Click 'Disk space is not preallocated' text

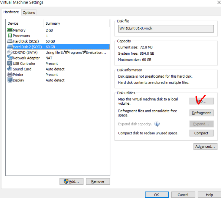pyautogui.click(x=155, y=76)
